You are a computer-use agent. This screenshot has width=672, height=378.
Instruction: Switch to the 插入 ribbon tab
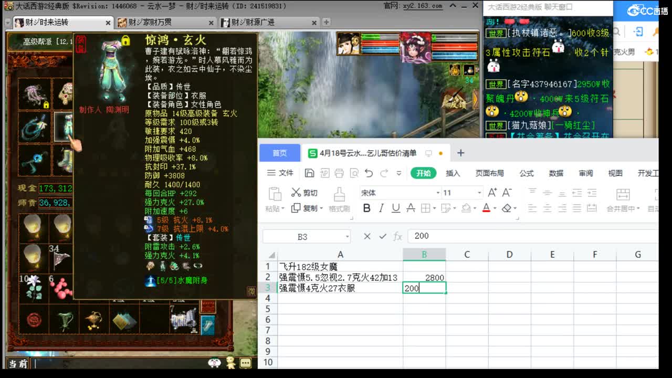coord(453,173)
